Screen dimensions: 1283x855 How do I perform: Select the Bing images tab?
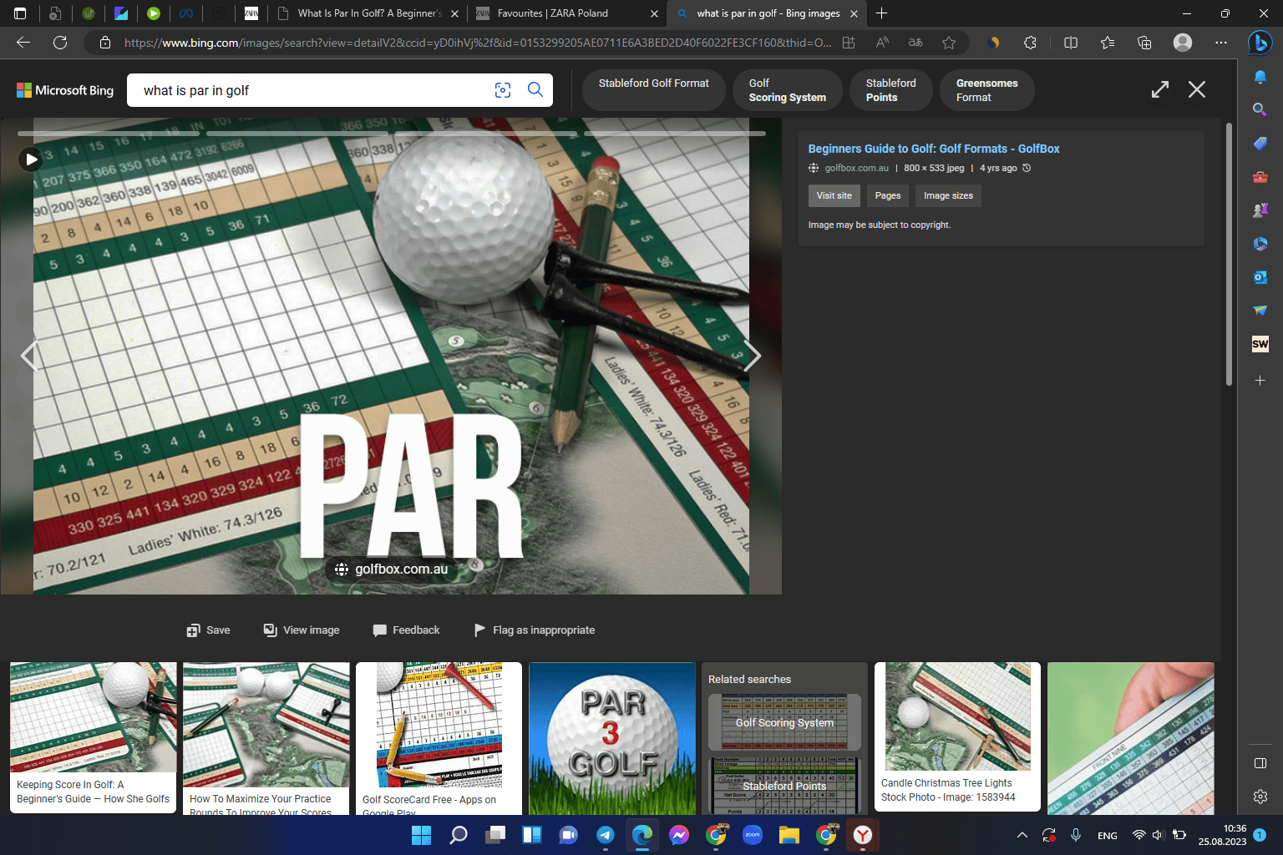tap(768, 13)
